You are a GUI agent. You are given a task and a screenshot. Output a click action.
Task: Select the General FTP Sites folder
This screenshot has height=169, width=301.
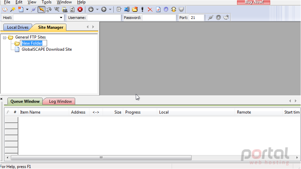[30, 37]
